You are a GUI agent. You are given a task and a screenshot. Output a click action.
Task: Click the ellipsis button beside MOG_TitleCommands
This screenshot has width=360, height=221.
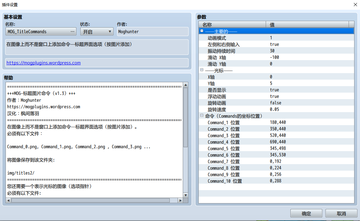coord(72,32)
